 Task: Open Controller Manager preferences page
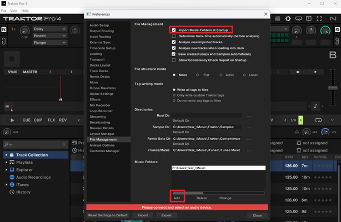tap(104, 151)
